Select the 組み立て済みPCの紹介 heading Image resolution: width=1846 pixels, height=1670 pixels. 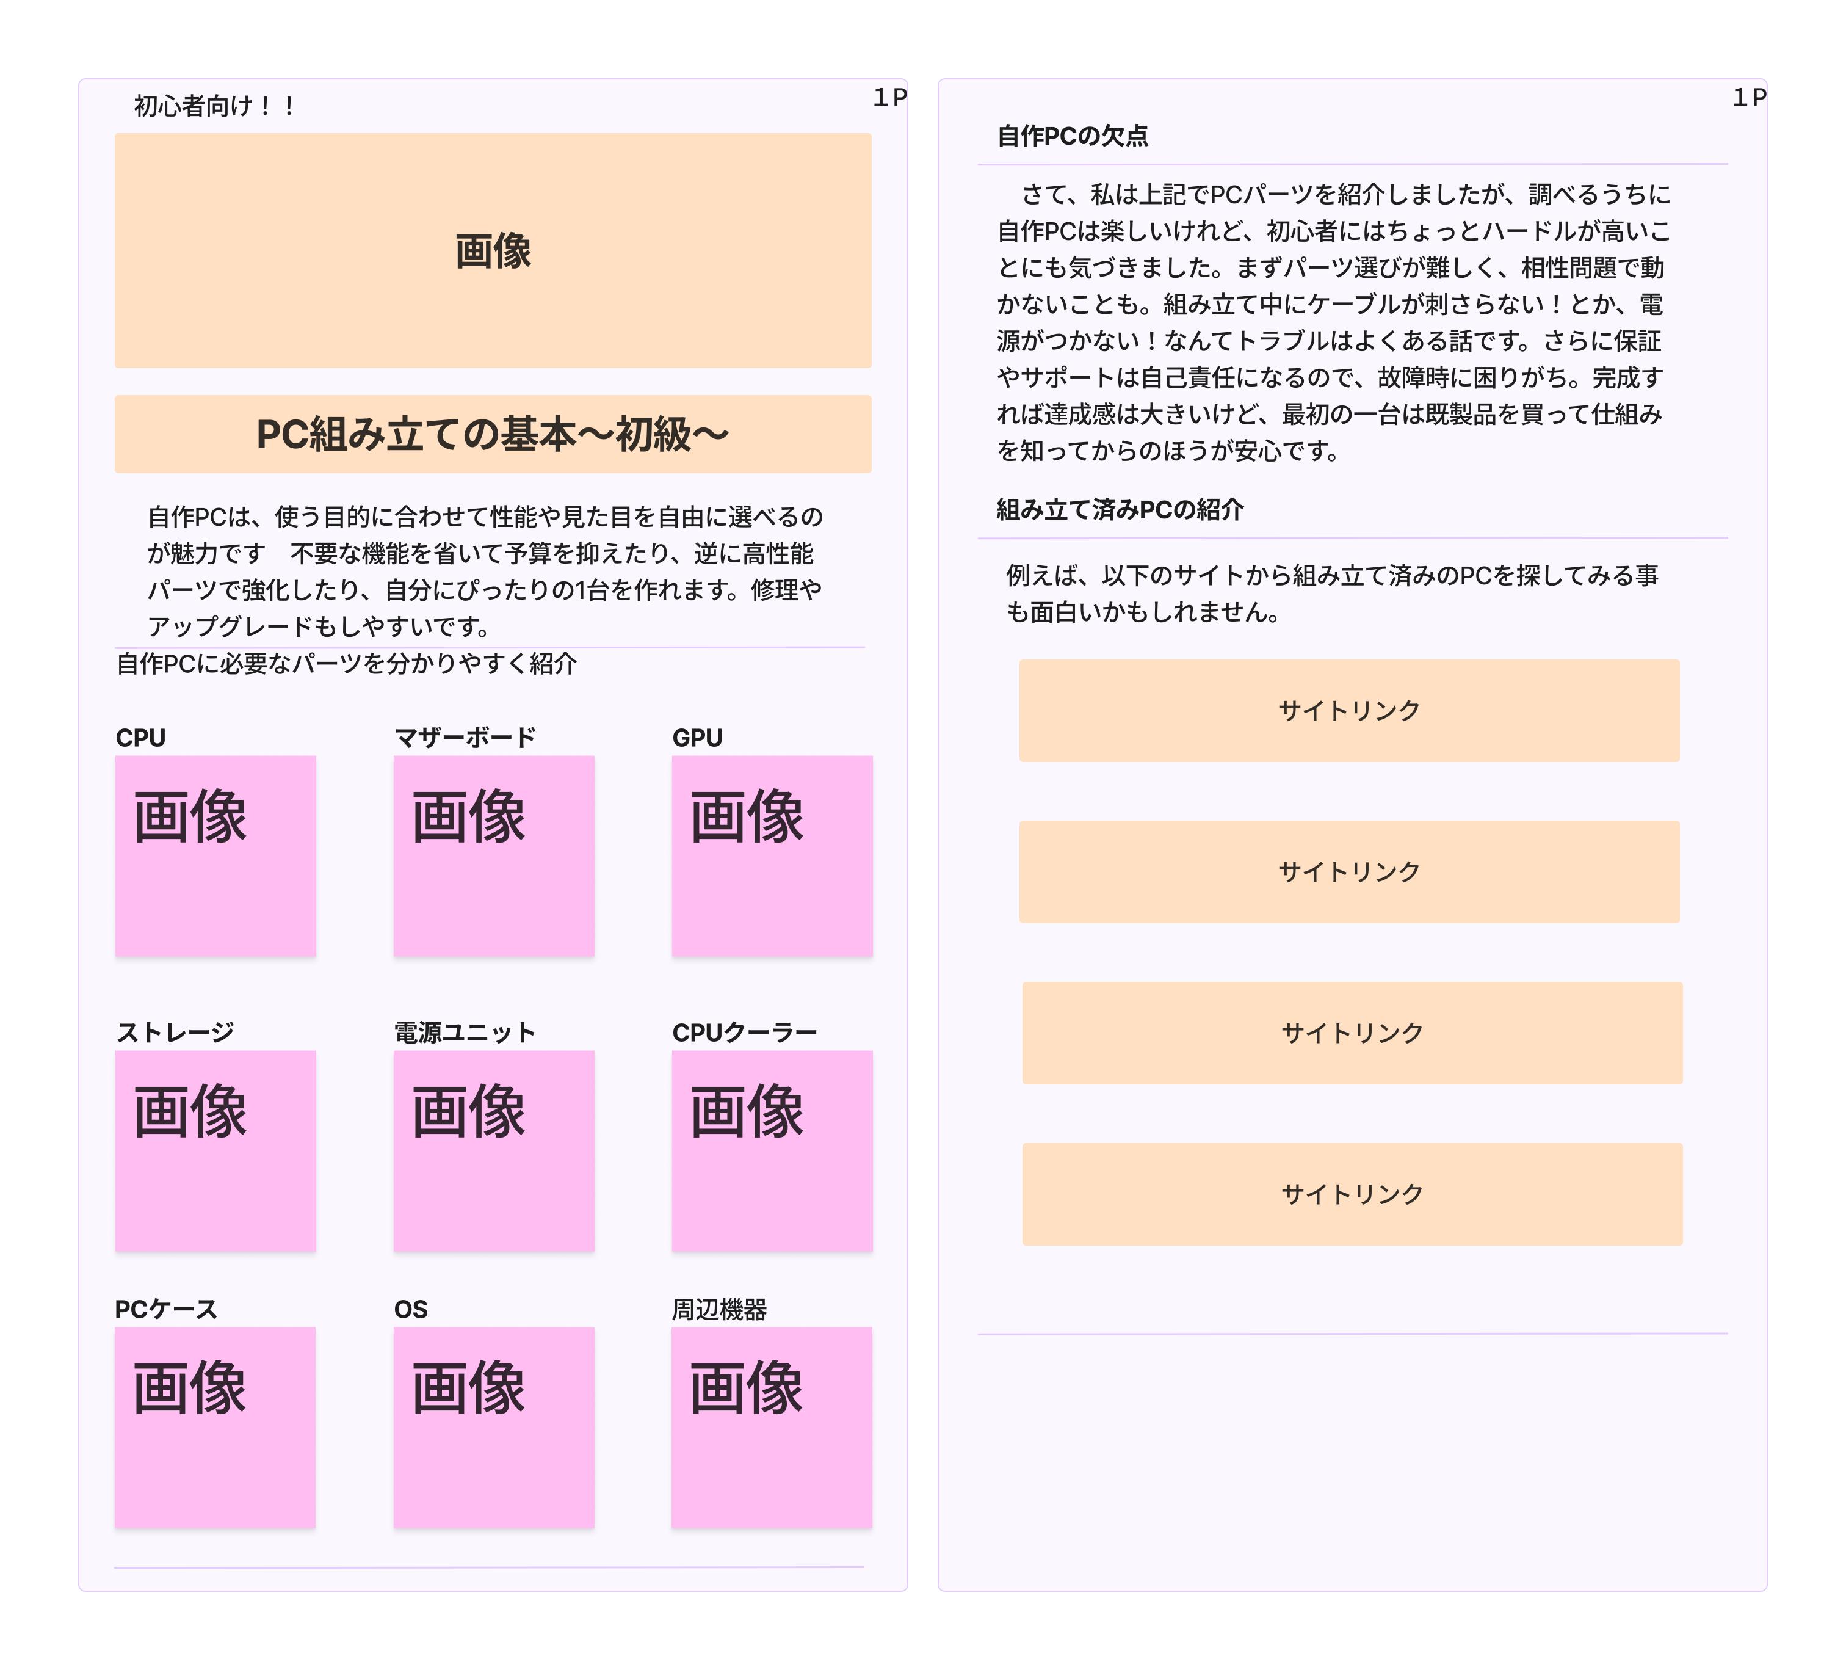click(1119, 509)
